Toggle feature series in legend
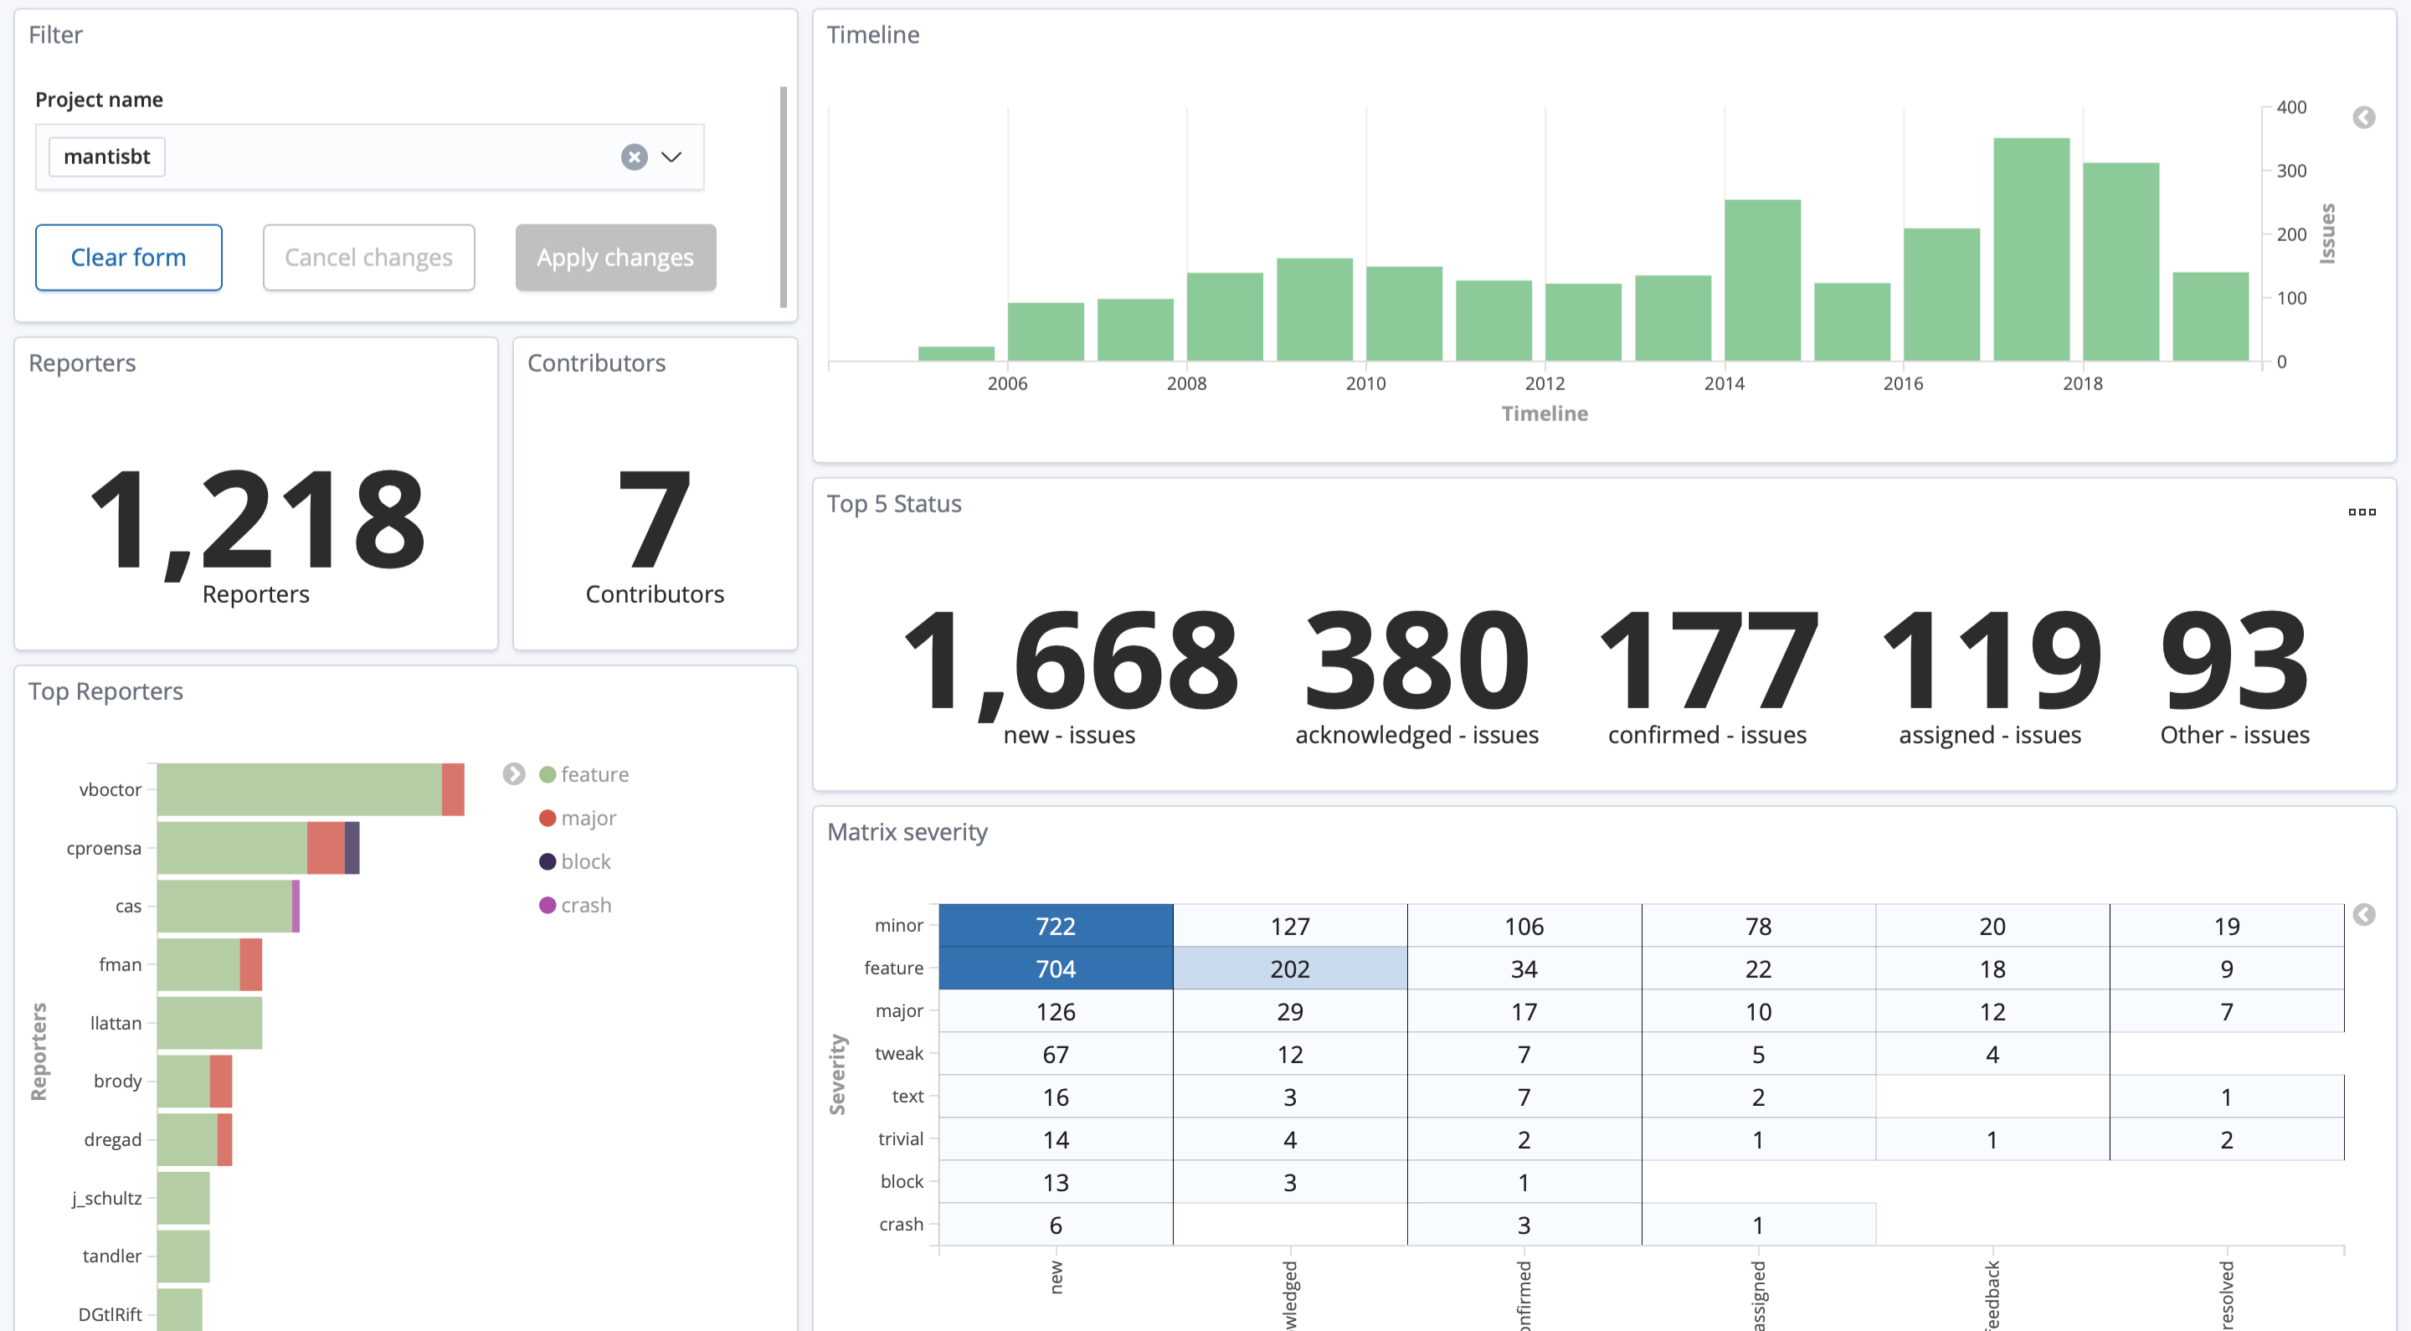Viewport: 2411px width, 1331px height. (594, 774)
